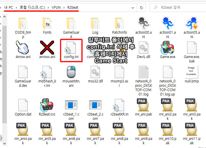Select the action00.ani cursor file

coord(144,28)
